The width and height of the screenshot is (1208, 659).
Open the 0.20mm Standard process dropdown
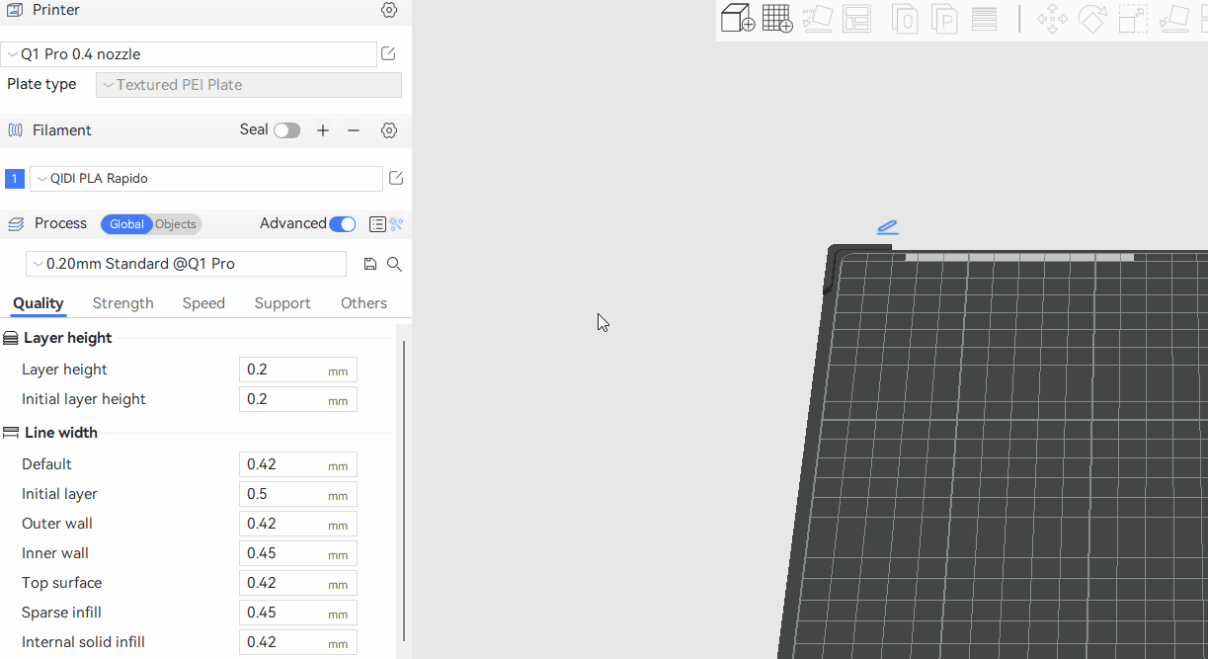(x=186, y=264)
